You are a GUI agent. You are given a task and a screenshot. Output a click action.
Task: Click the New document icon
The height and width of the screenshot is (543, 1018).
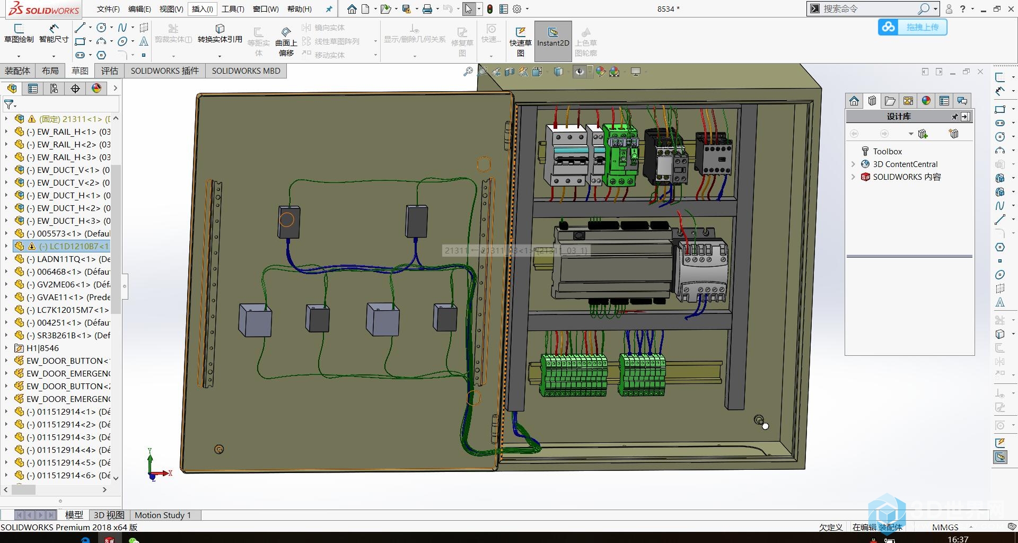click(366, 9)
